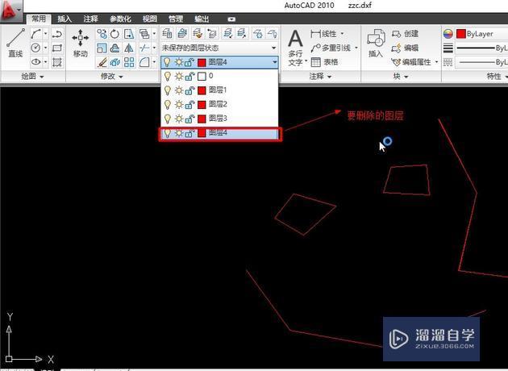Viewport: 508px width, 371px height.
Task: Expand the Modify (修改) panel
Action: 112,77
